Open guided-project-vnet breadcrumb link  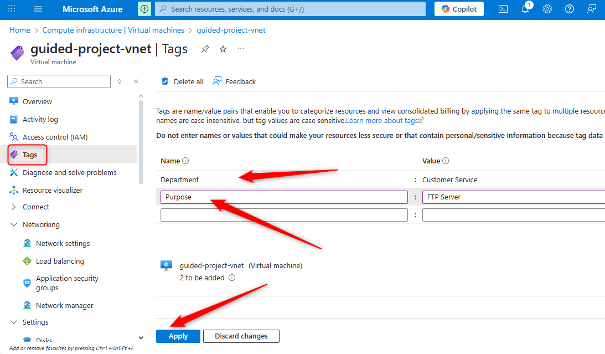point(231,30)
